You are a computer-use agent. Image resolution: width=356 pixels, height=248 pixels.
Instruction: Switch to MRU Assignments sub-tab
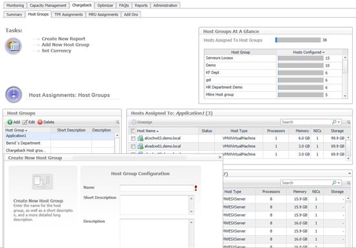coord(104,14)
